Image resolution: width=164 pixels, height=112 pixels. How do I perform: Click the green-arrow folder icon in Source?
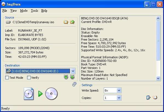click(x=72, y=22)
